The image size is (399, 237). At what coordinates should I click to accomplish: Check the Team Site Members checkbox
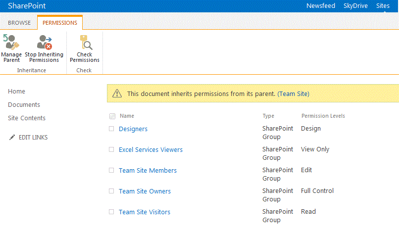[x=111, y=170]
